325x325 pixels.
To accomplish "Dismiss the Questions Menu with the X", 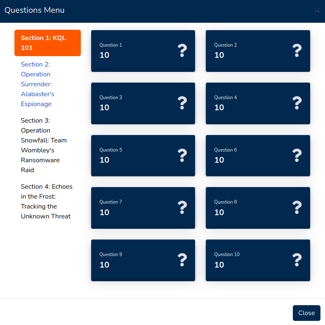I will [317, 10].
